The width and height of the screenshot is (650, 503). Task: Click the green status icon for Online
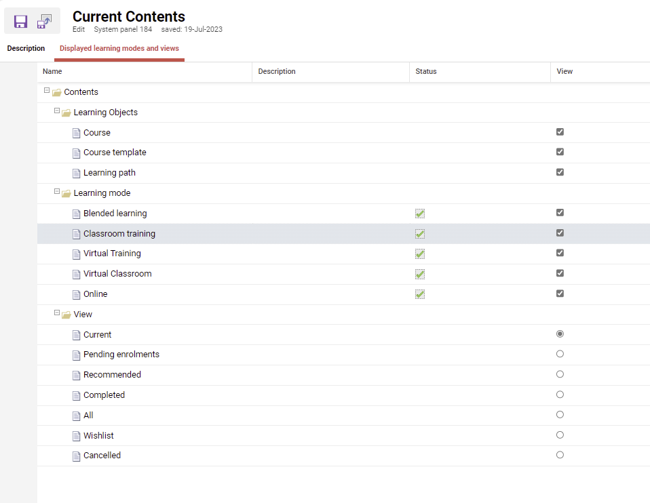coord(420,294)
